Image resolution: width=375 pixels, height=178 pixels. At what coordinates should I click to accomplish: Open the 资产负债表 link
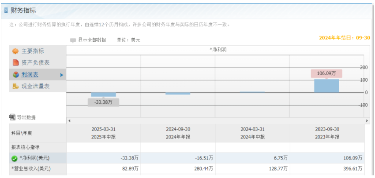tap(35, 63)
